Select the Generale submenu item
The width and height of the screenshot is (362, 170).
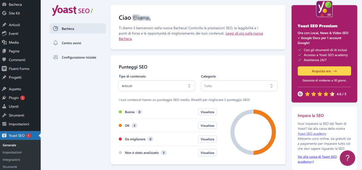click(x=9, y=145)
